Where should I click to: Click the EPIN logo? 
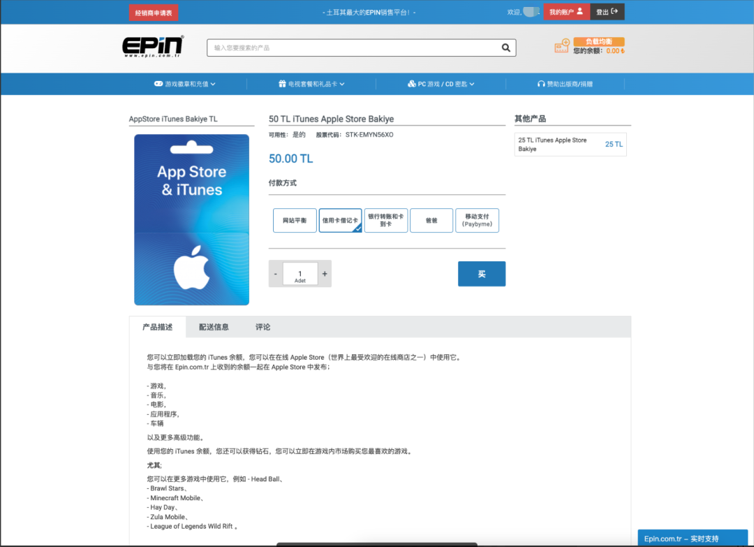153,47
